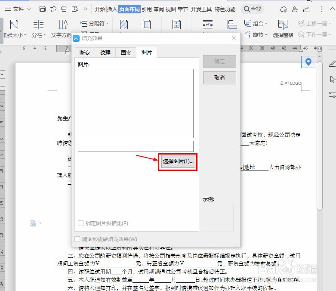Expand more quick access tools chevron
This screenshot has width=336, height=291.
click(86, 9)
